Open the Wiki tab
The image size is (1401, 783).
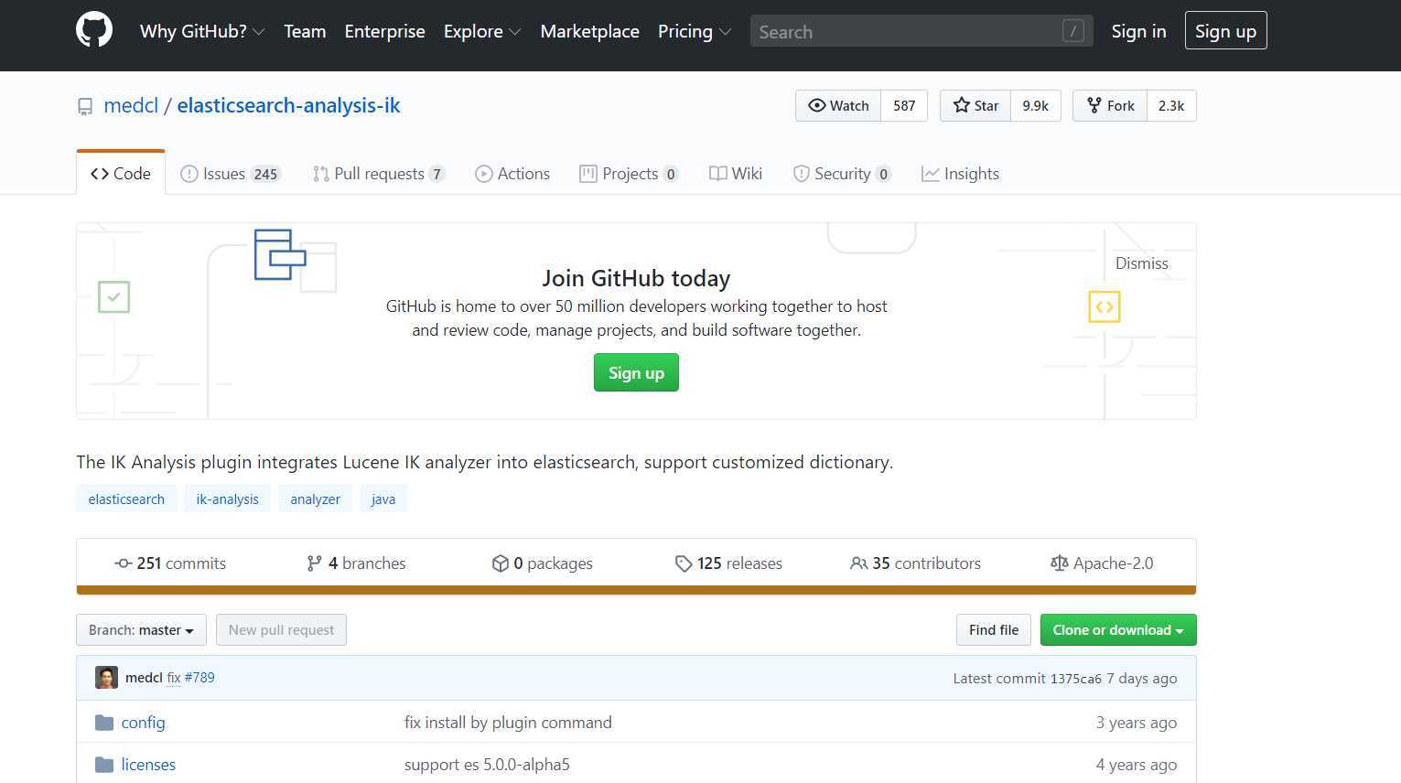(x=736, y=174)
